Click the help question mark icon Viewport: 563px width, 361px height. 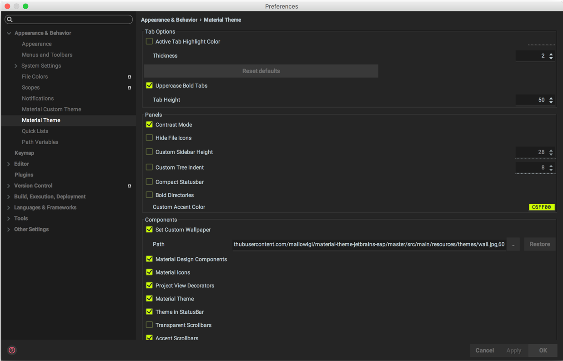(x=12, y=350)
